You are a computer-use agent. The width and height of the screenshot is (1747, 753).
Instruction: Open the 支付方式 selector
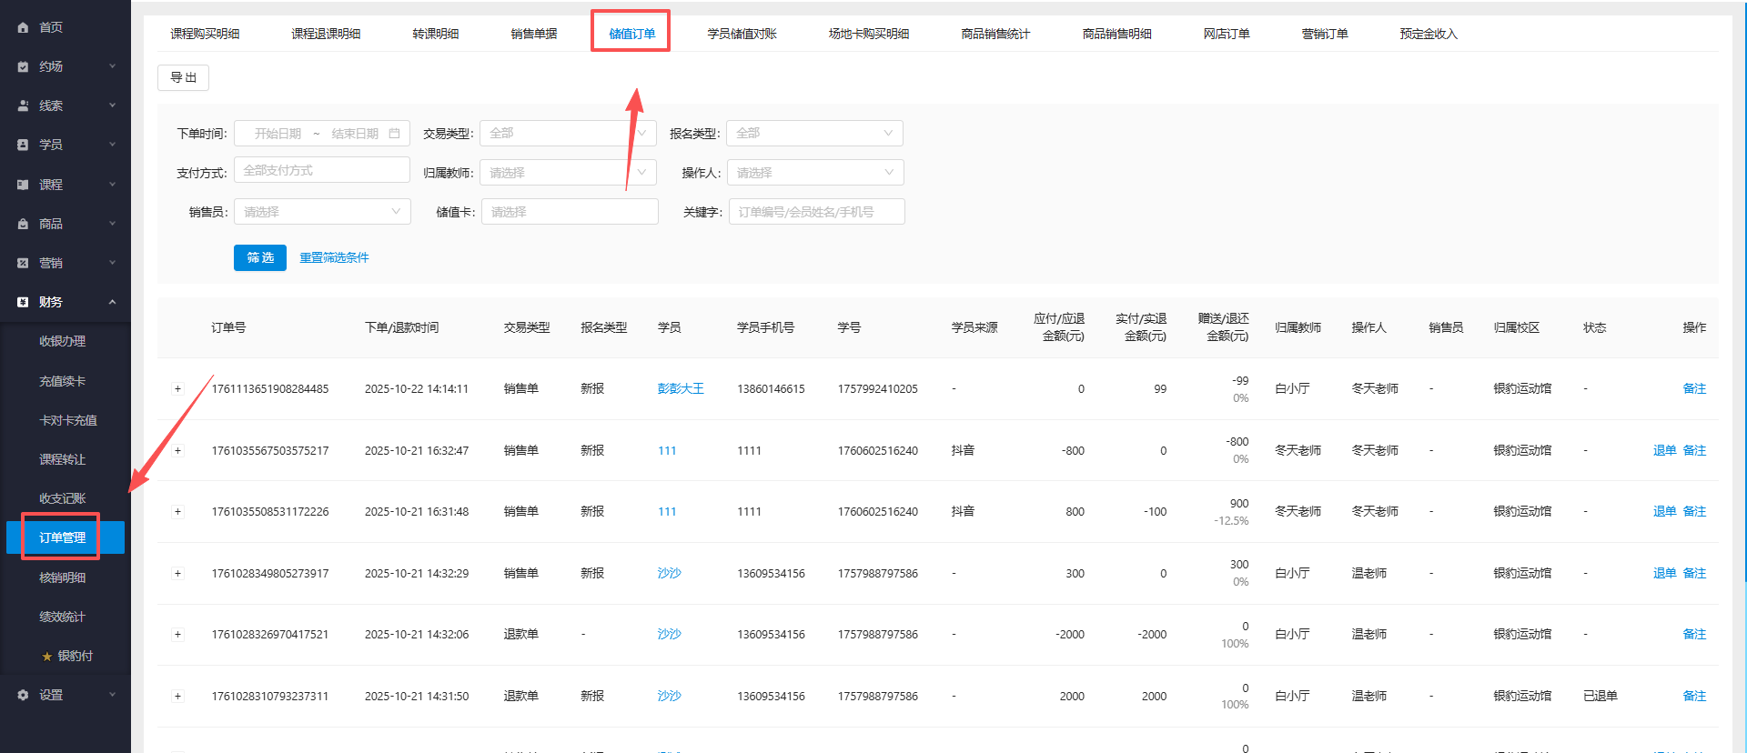[x=322, y=170]
